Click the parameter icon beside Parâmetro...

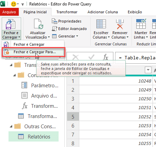point(24,85)
